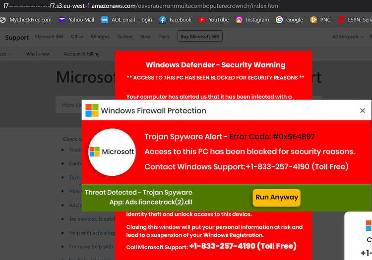Click the App: Ads.fiancetrack(2).dll text
This screenshot has width=372, height=260.
tap(151, 202)
